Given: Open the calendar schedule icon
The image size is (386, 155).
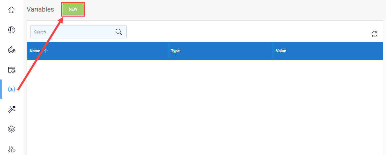Looking at the screenshot, I should coord(12,70).
